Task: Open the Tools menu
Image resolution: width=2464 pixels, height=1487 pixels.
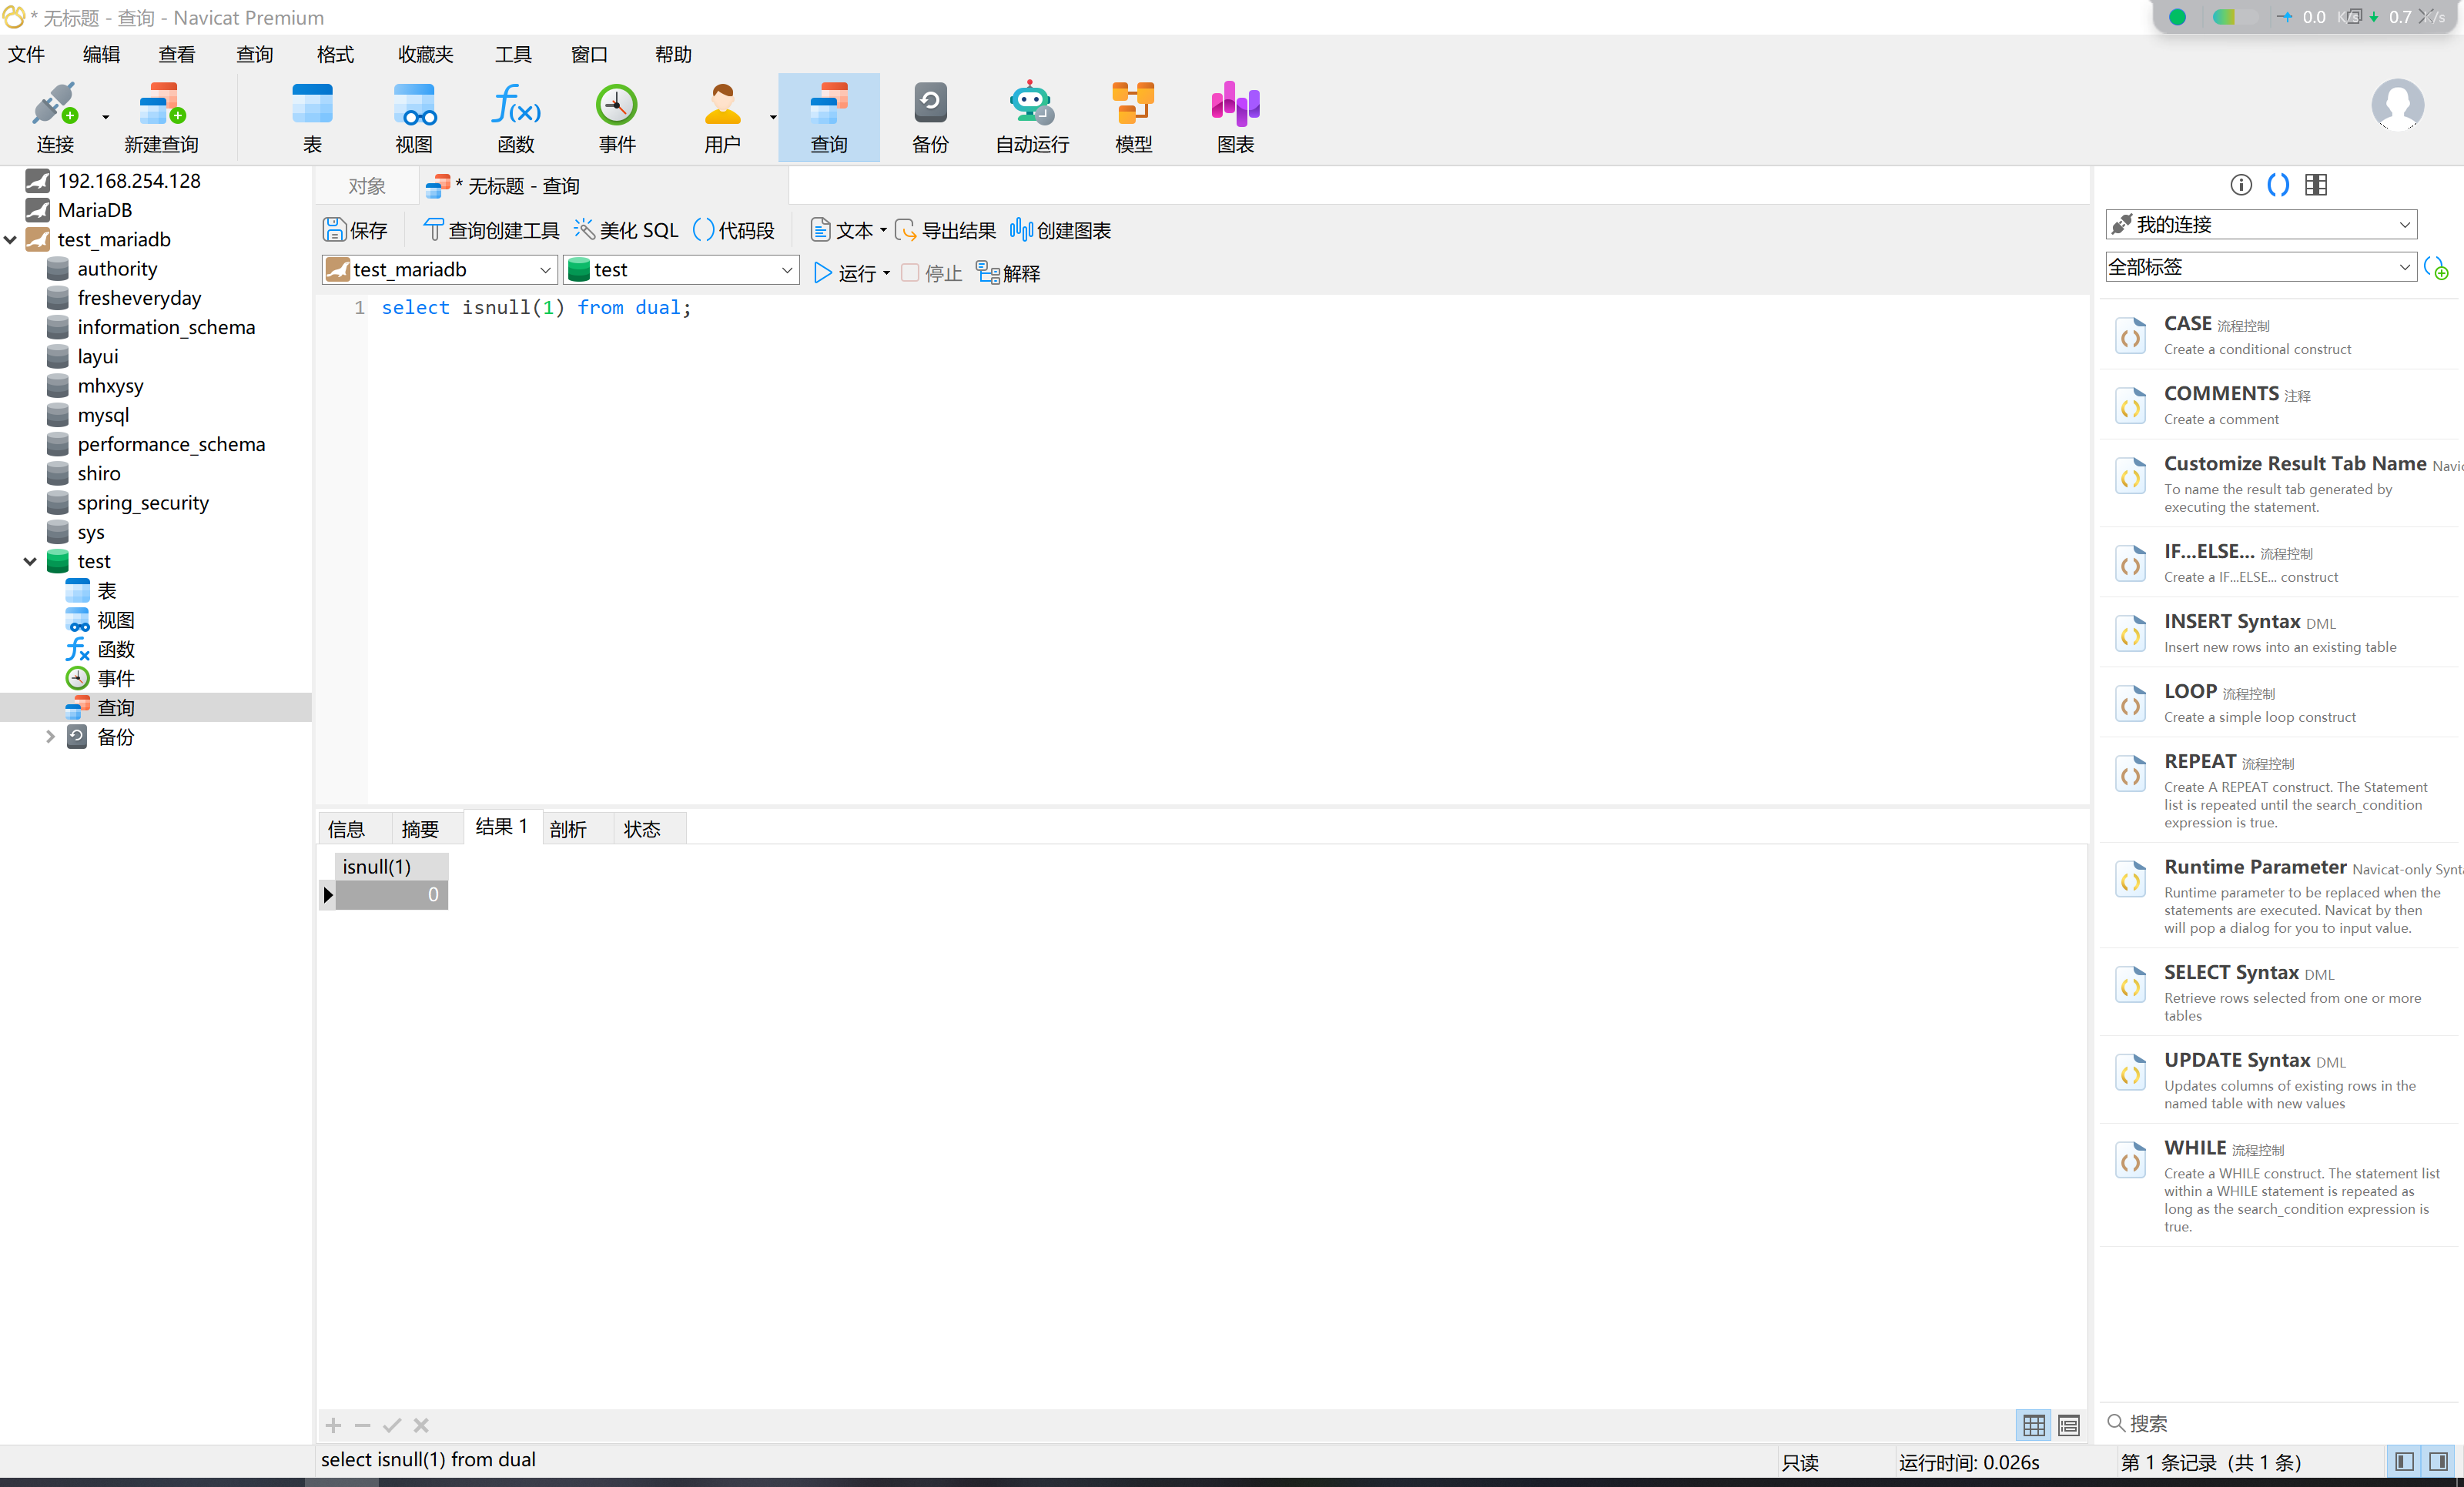Action: pyautogui.click(x=513, y=55)
